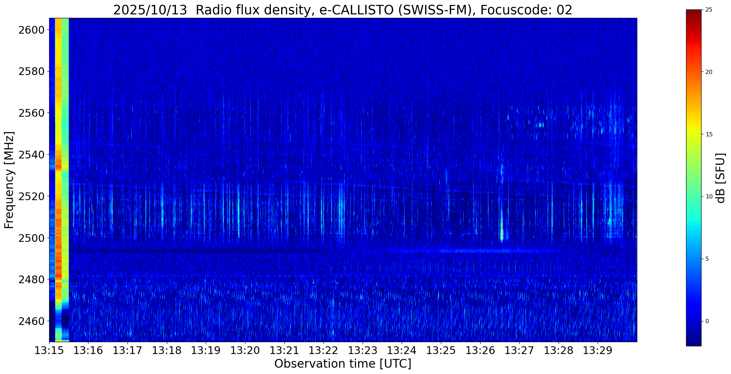Click the colorbar tick label 15
This screenshot has height=374, width=731.
point(709,134)
